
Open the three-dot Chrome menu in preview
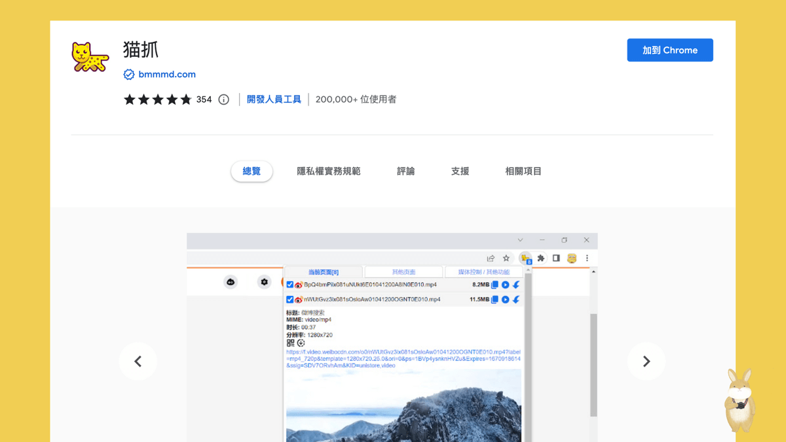click(587, 259)
